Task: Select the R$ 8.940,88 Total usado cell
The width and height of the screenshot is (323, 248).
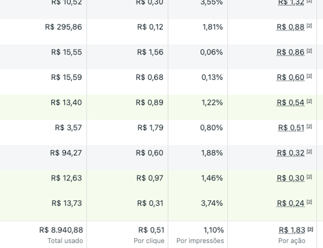Action: (x=61, y=230)
